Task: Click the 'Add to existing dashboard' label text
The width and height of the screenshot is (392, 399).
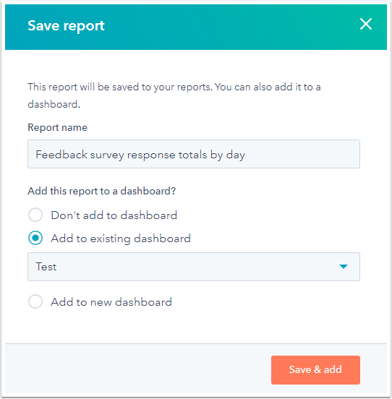Action: pyautogui.click(x=121, y=239)
